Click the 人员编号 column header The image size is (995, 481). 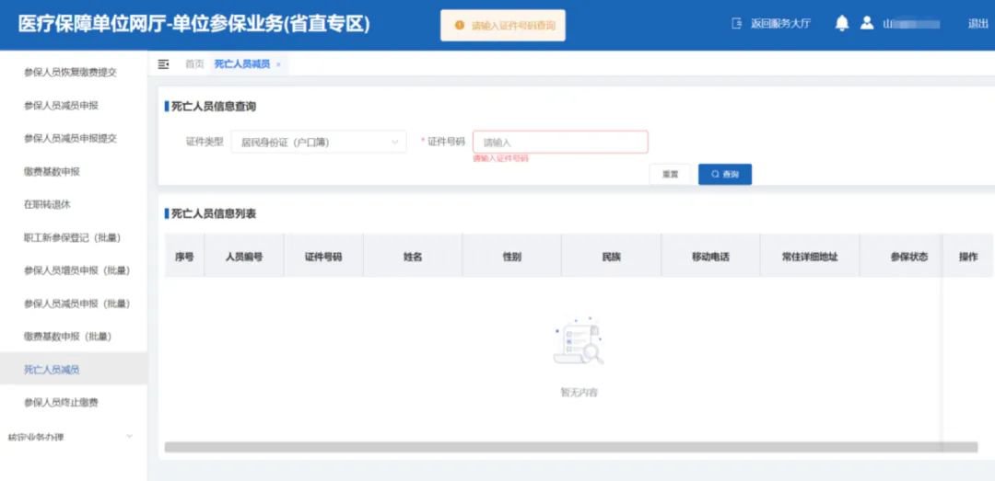(x=244, y=257)
